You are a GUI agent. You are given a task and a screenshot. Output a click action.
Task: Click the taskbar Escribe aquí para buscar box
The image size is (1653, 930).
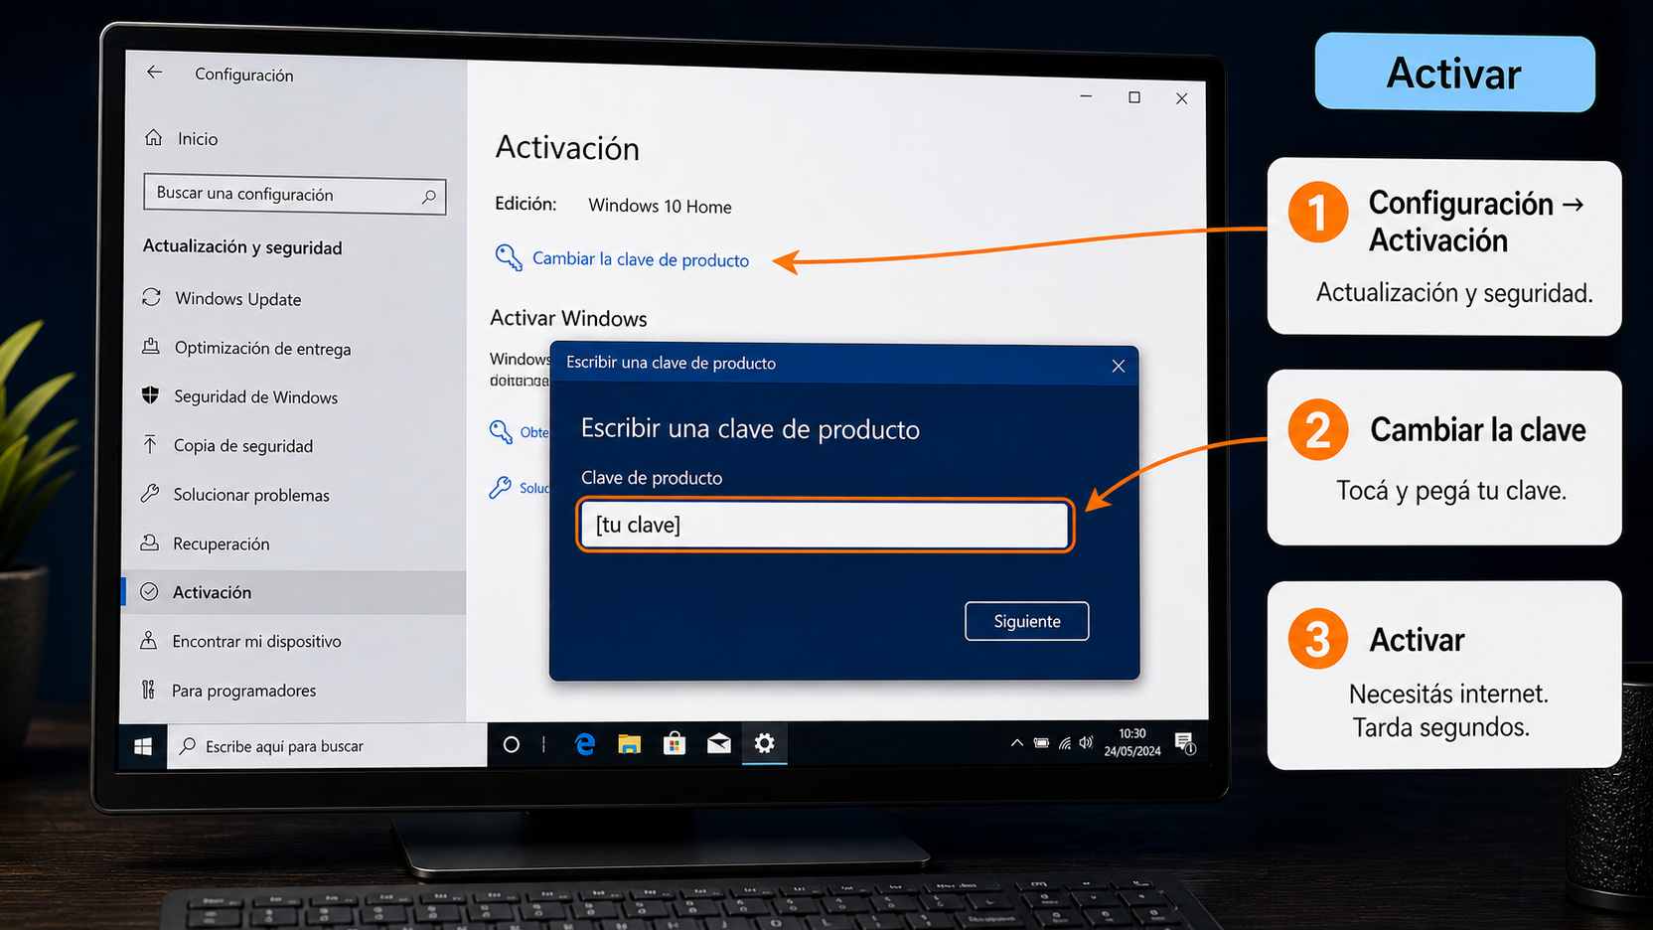coord(327,746)
